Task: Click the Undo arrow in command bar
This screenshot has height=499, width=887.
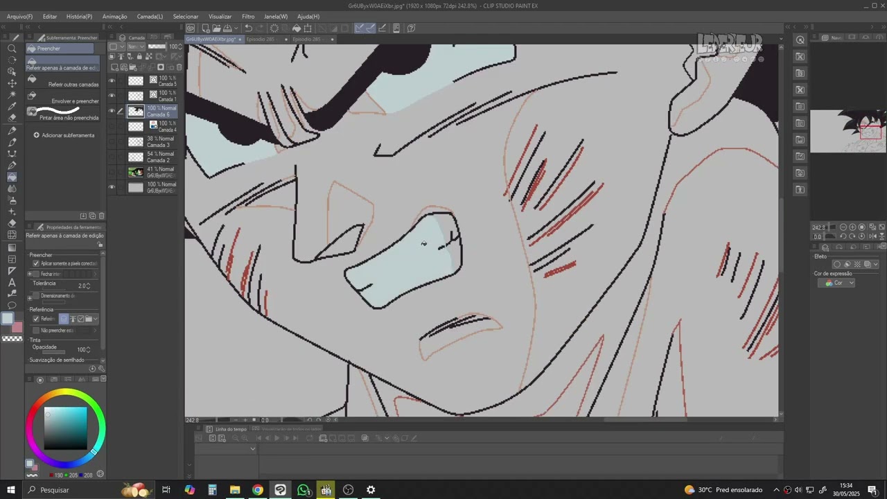Action: pyautogui.click(x=249, y=28)
